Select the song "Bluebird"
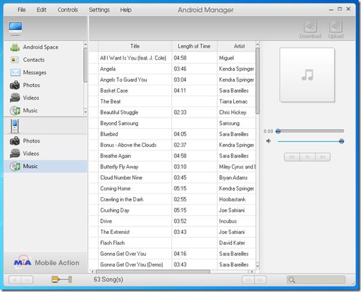This screenshot has height=292, width=361. click(109, 134)
